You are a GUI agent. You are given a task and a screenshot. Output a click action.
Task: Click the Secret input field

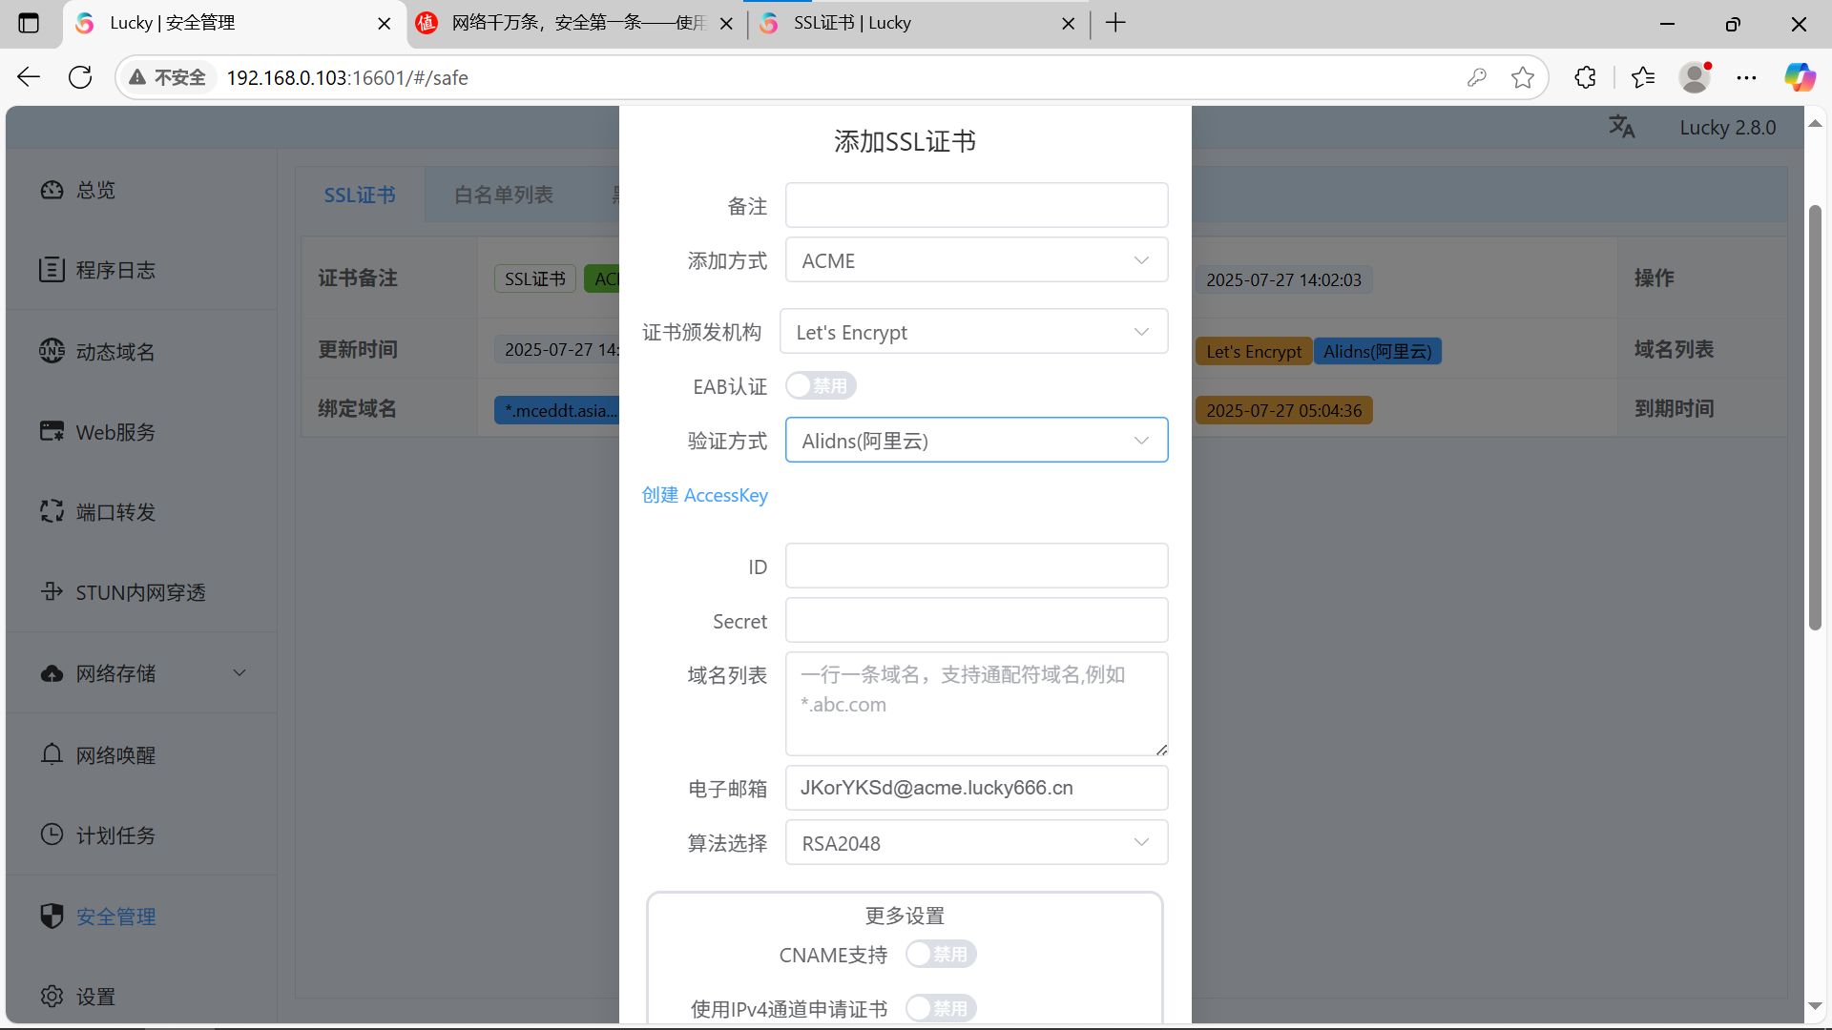tap(976, 621)
